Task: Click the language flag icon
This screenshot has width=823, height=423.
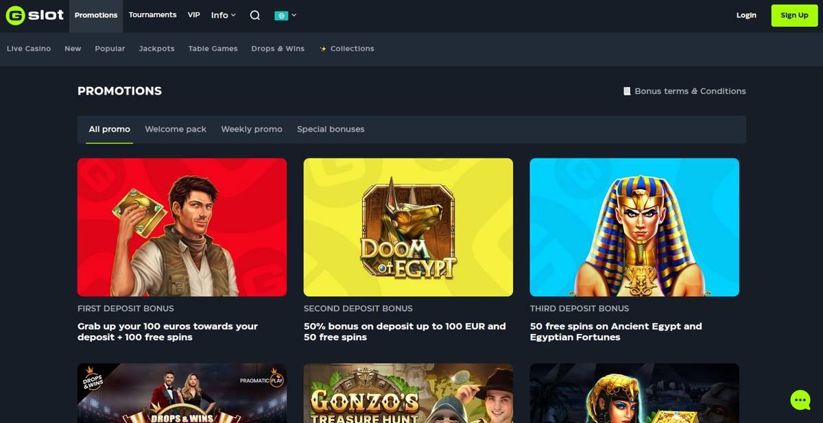Action: point(281,15)
